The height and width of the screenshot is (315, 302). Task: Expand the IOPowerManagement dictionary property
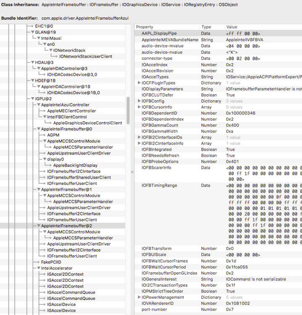[139, 297]
